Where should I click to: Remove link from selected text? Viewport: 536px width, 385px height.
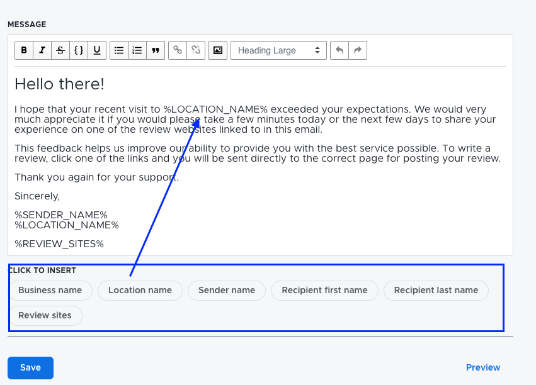[196, 50]
